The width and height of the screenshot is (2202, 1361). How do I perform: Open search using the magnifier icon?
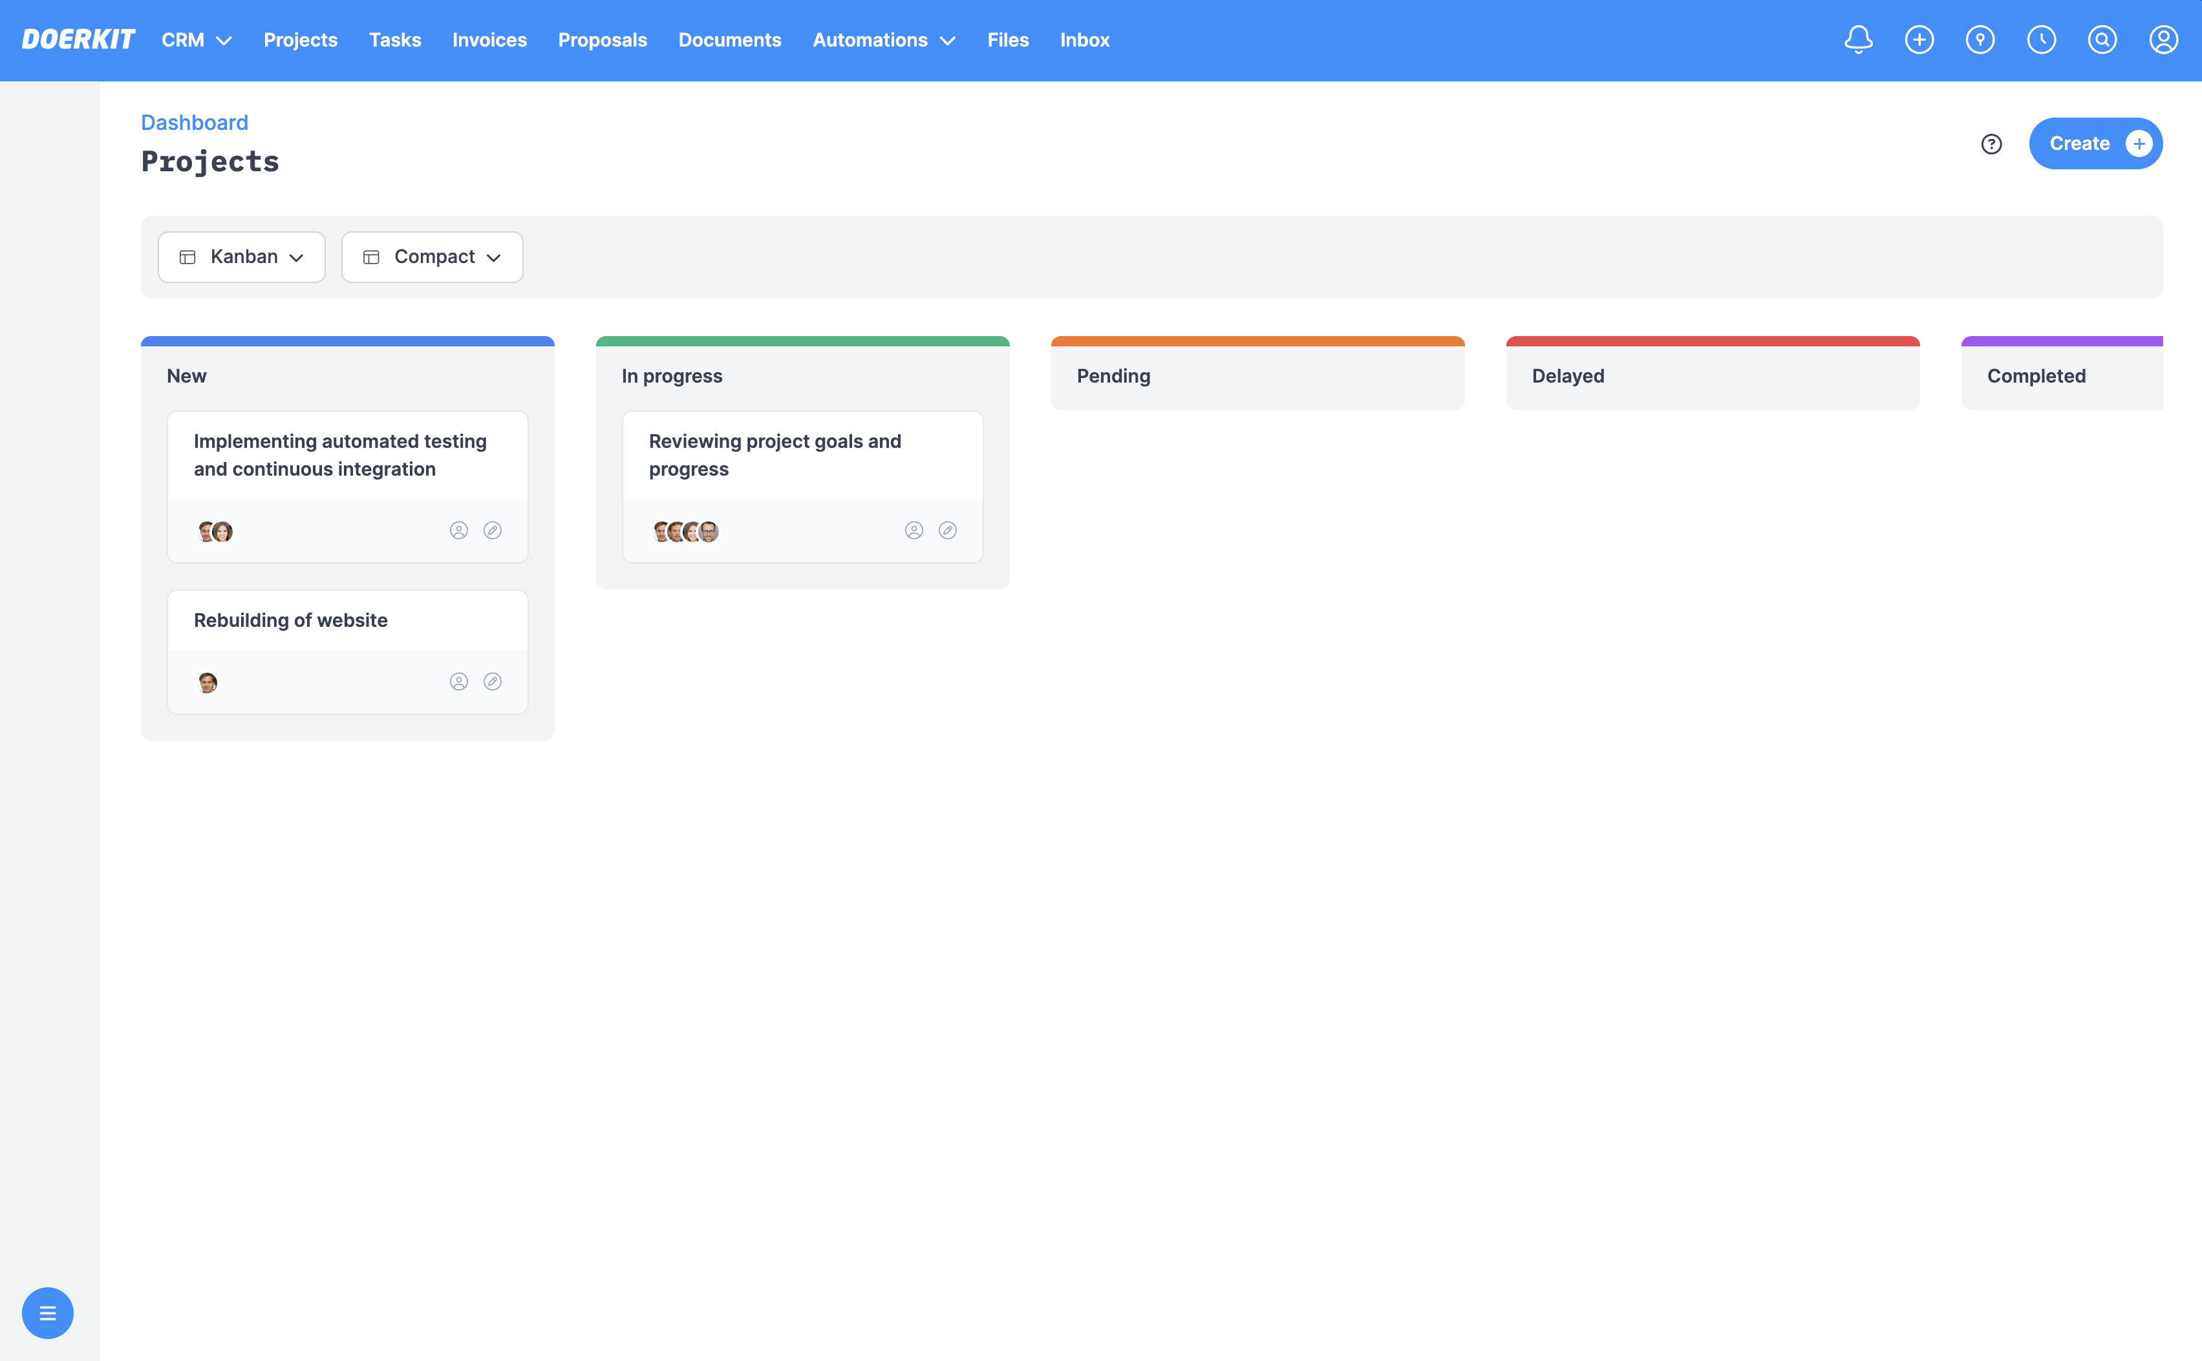pos(2102,39)
